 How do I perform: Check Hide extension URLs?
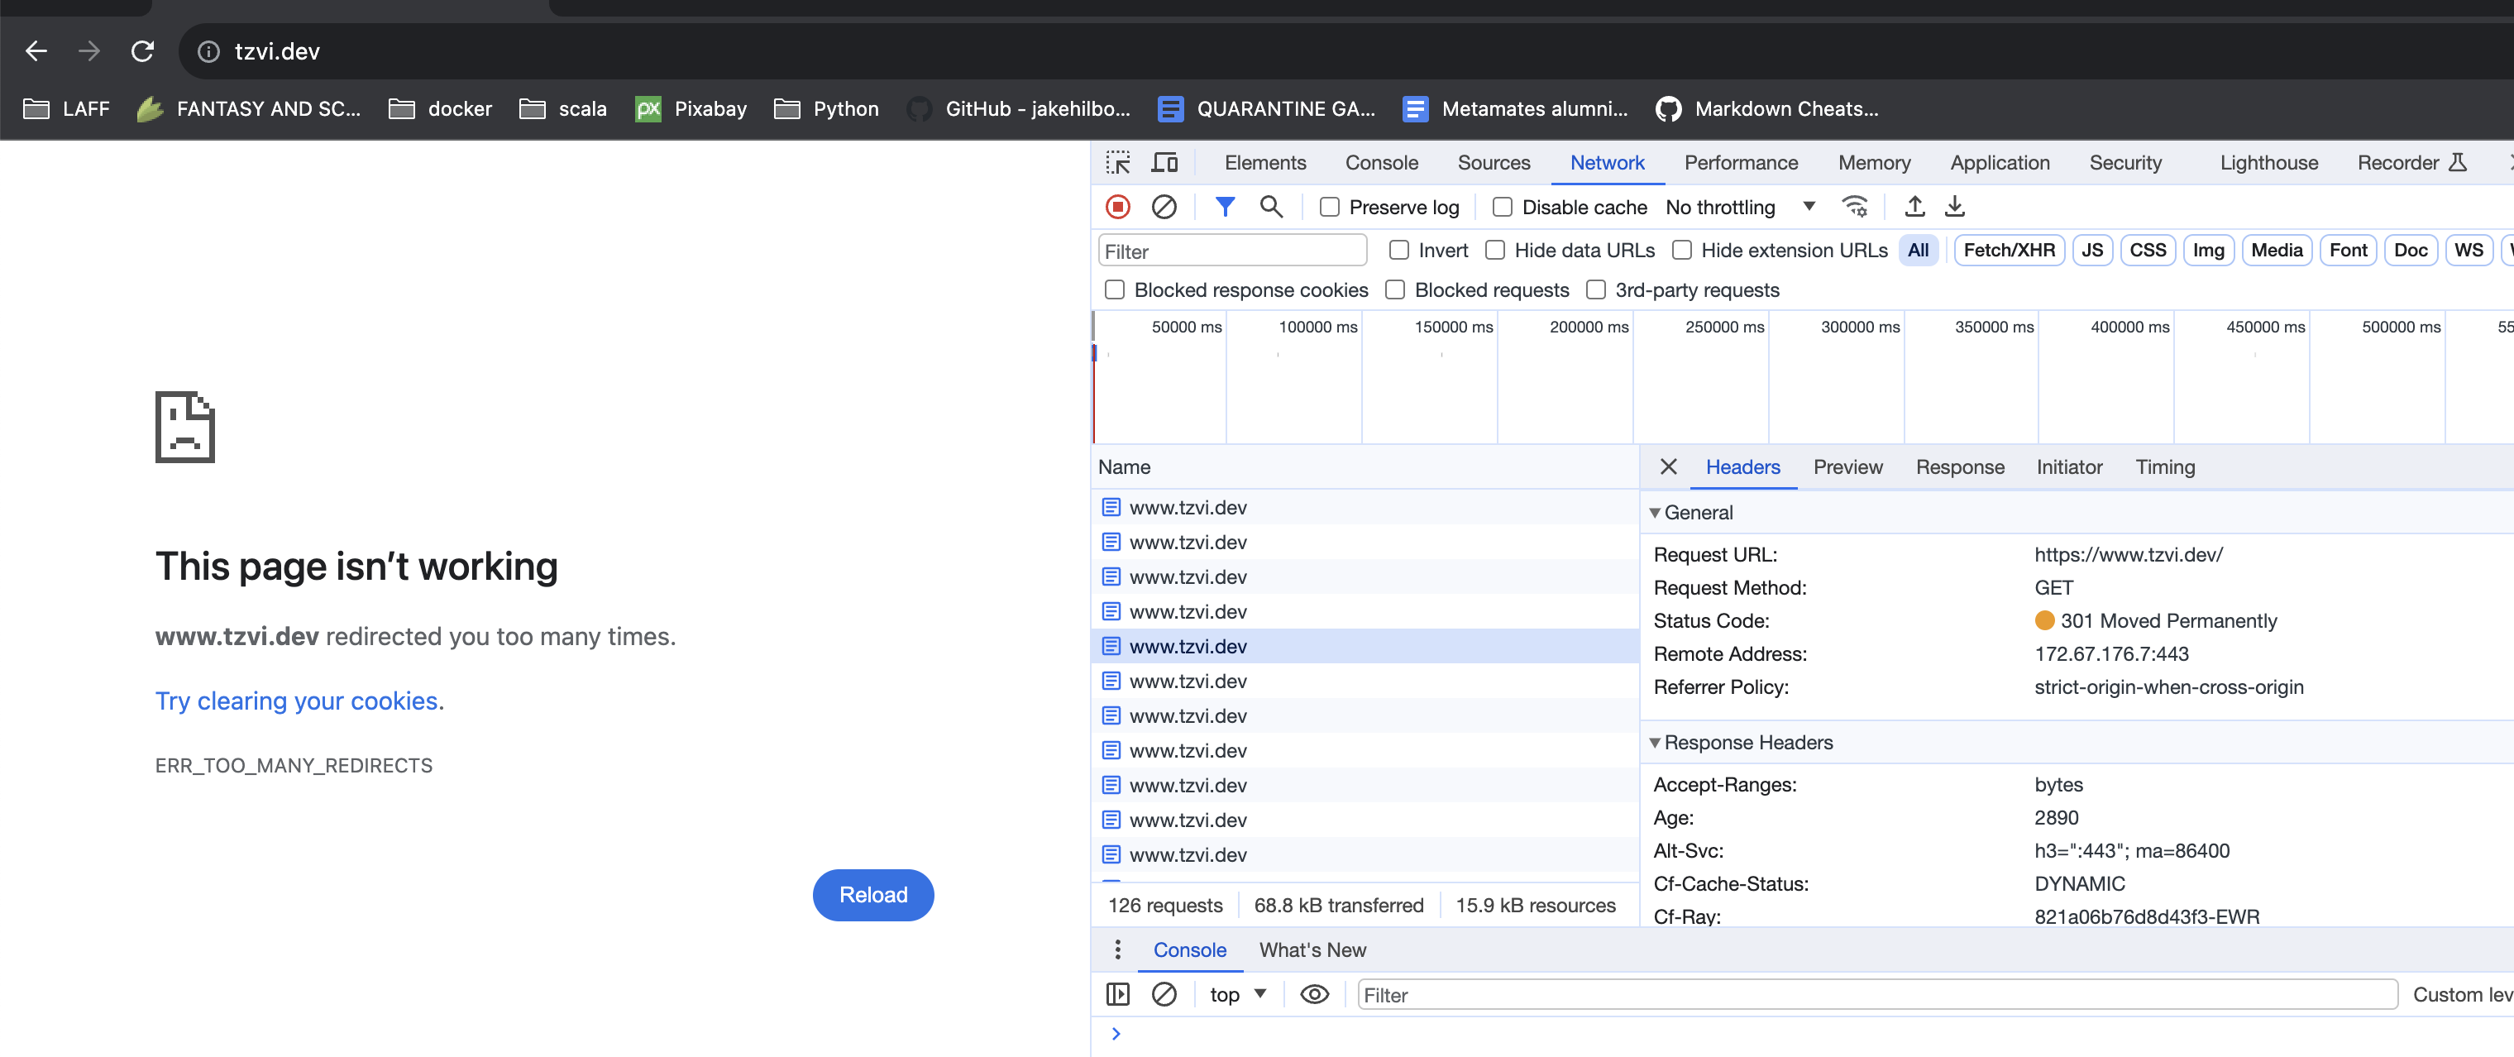1681,250
